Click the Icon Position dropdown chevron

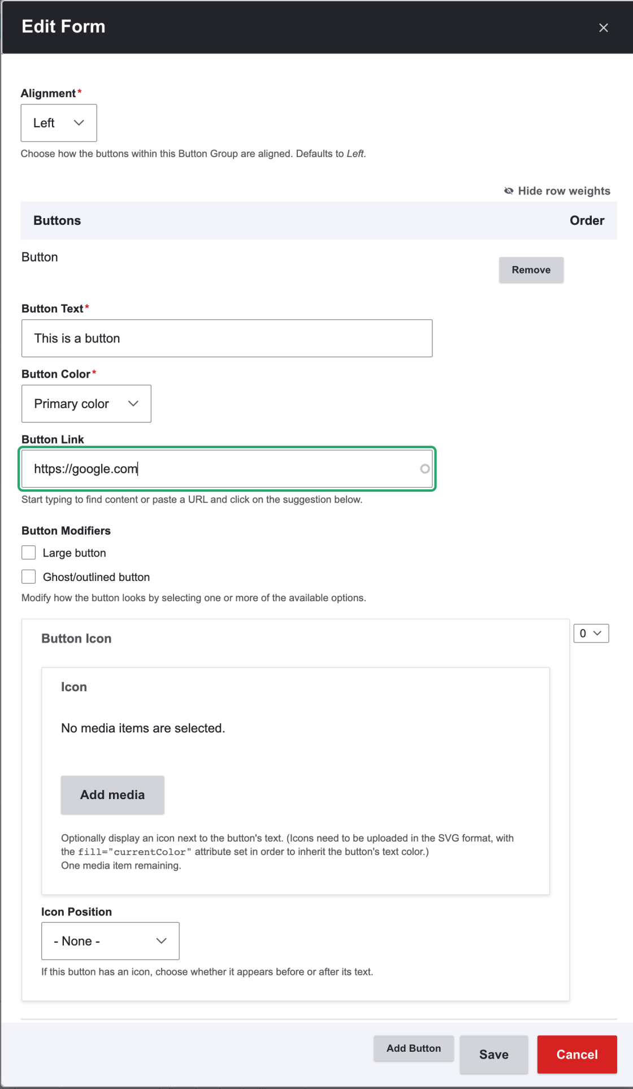click(x=161, y=940)
